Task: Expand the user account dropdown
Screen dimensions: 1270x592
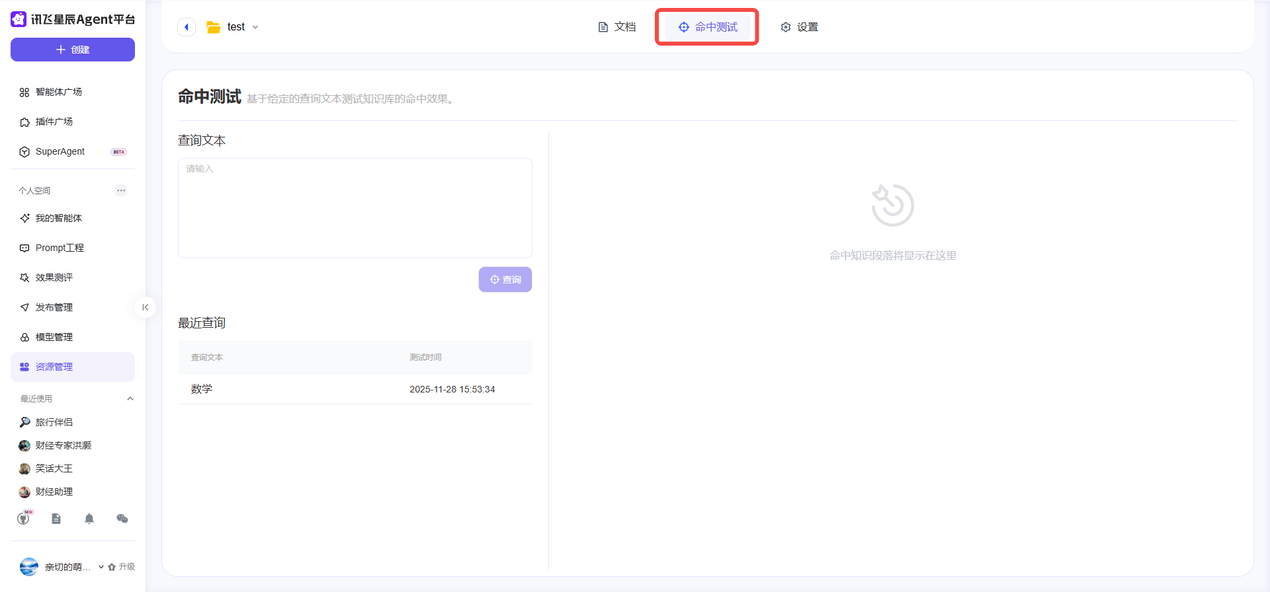Action: (x=101, y=567)
